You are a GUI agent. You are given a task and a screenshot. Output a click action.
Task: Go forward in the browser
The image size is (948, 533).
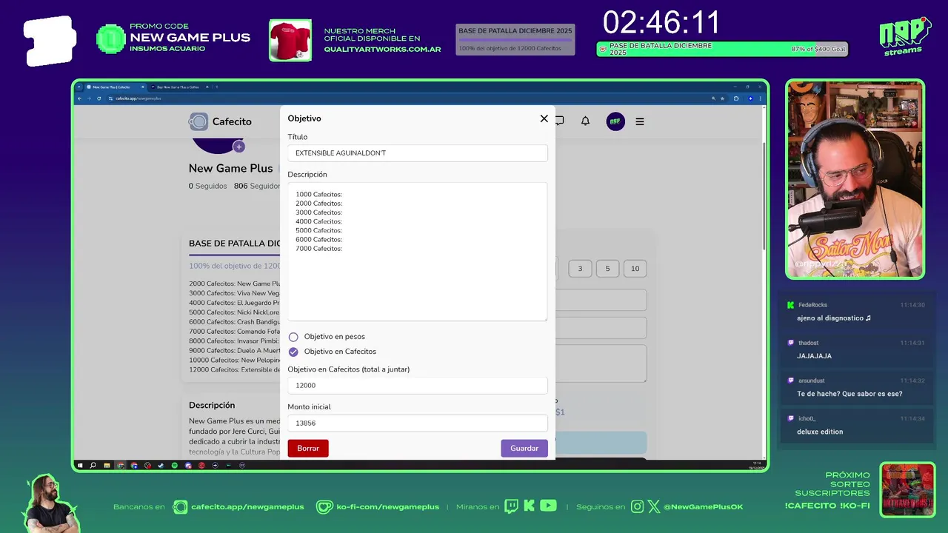point(89,98)
